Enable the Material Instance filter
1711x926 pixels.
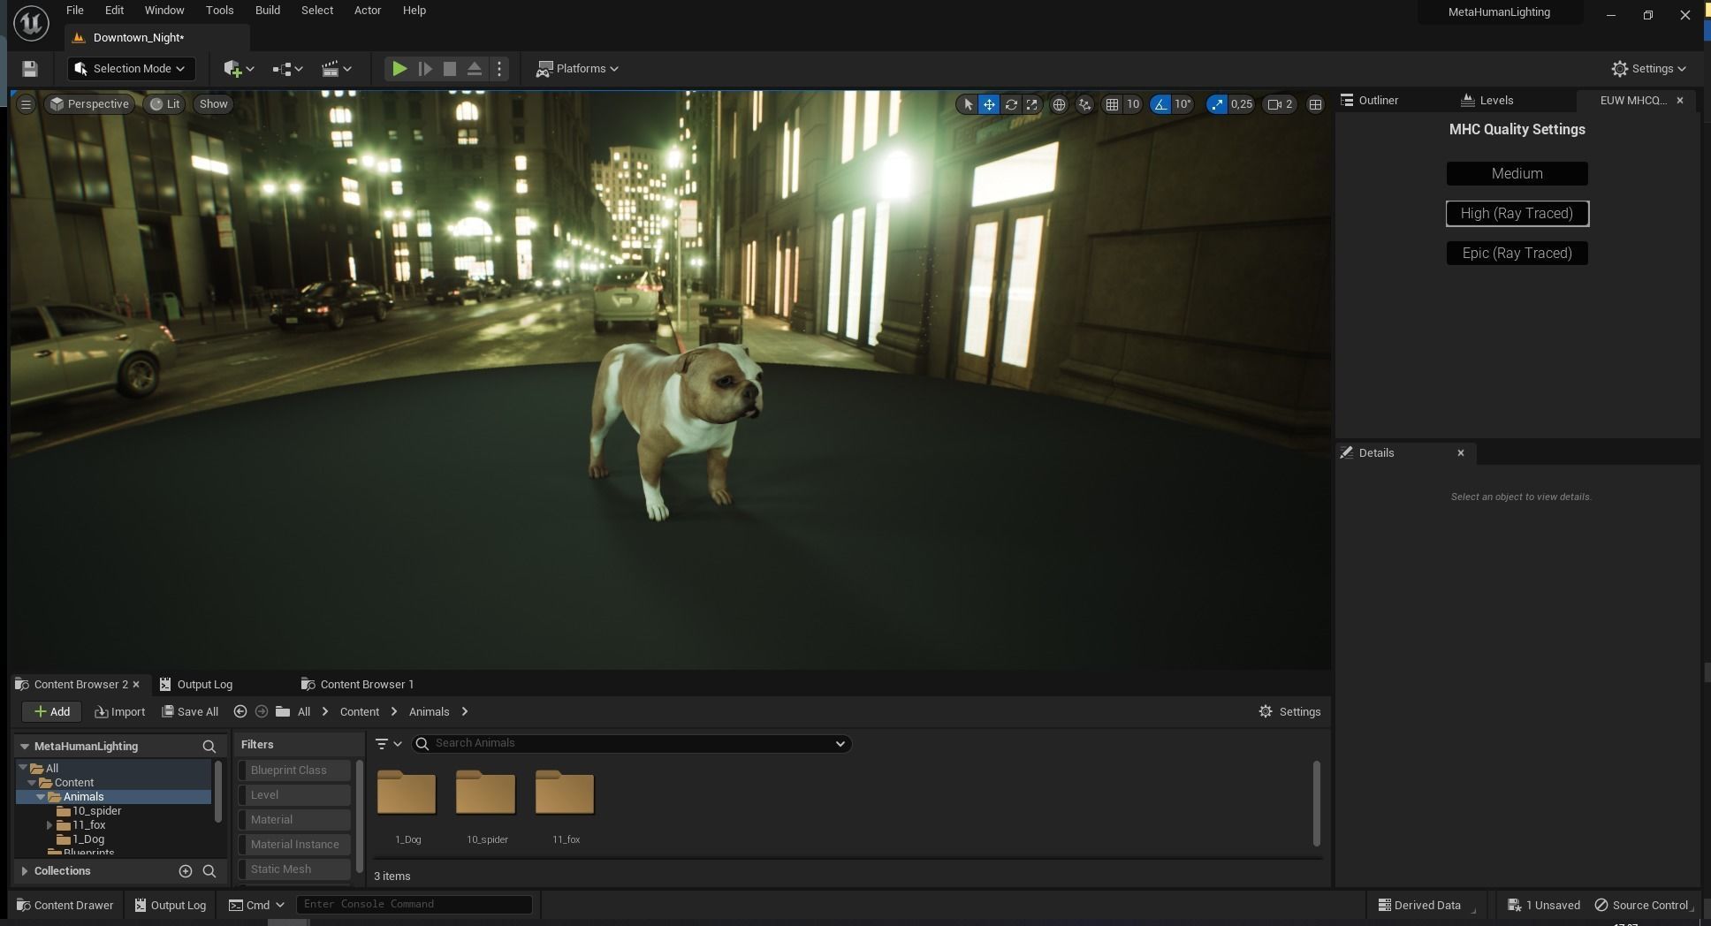coord(295,845)
